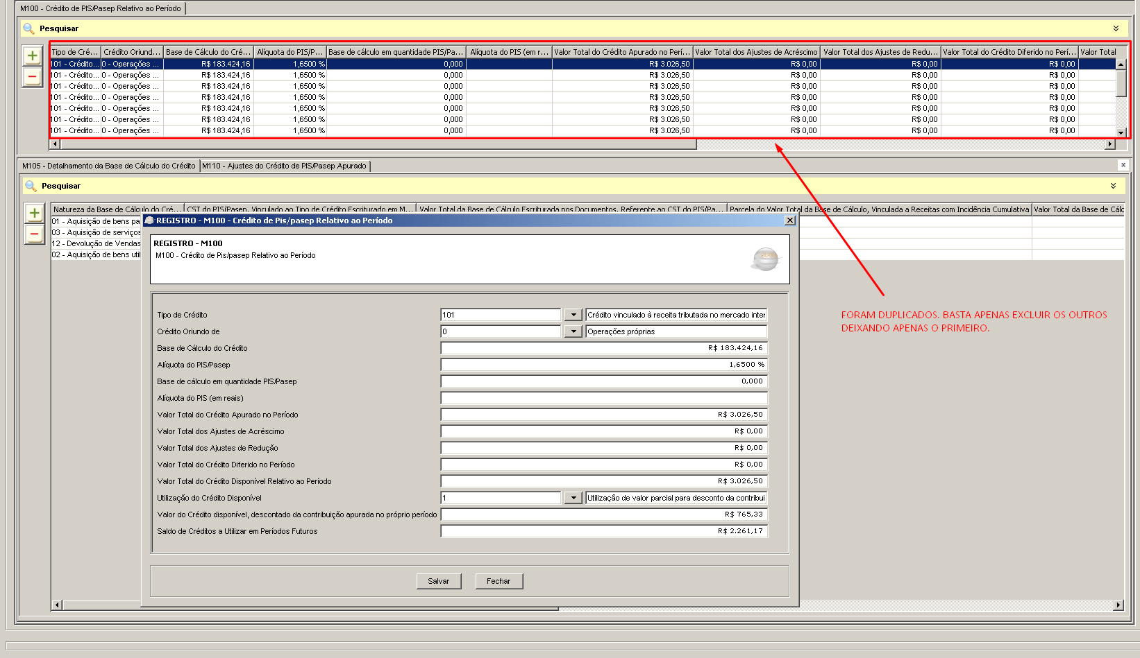Click the Alíquota do PIS/Pasep field

[x=604, y=365]
